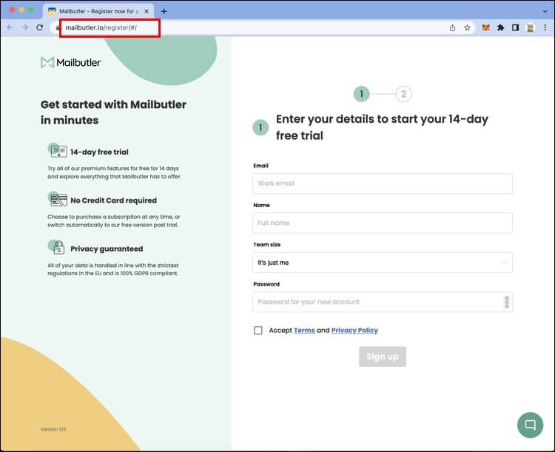Open a new browser tab
Screen dimensions: 555x452
164,11
